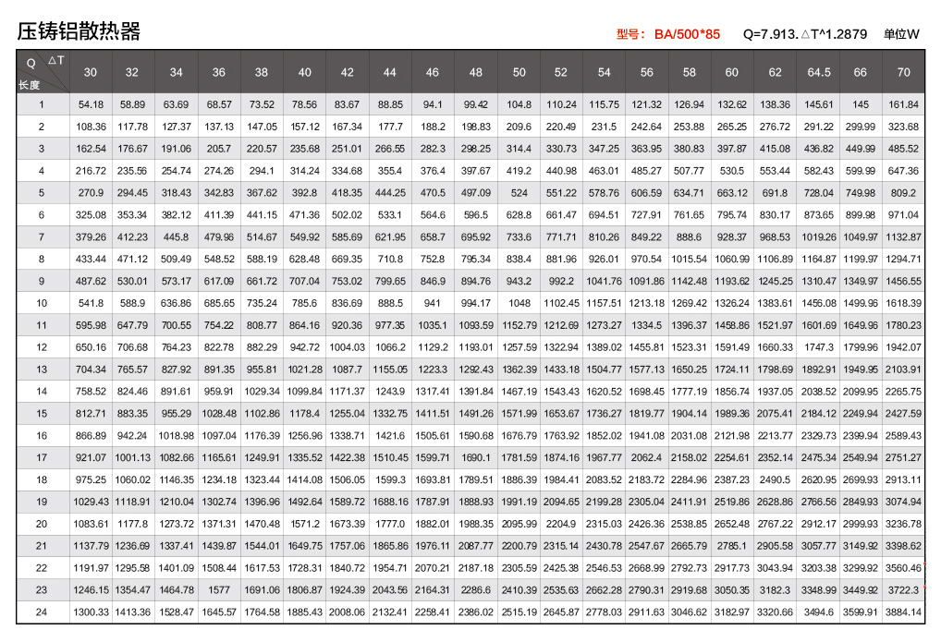Select the cell showing 1048
Viewport: 941px width, 642px height.
(519, 303)
